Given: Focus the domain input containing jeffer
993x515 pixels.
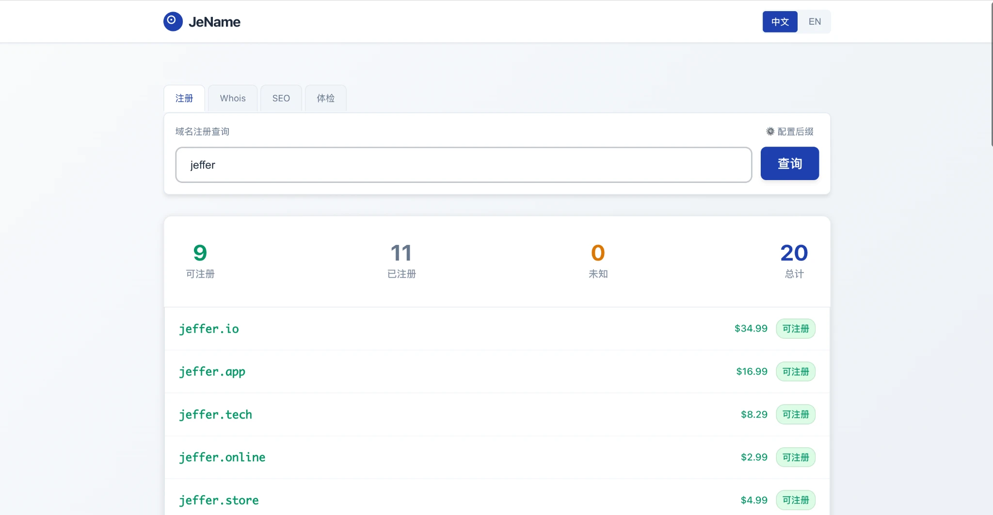Looking at the screenshot, I should [464, 165].
